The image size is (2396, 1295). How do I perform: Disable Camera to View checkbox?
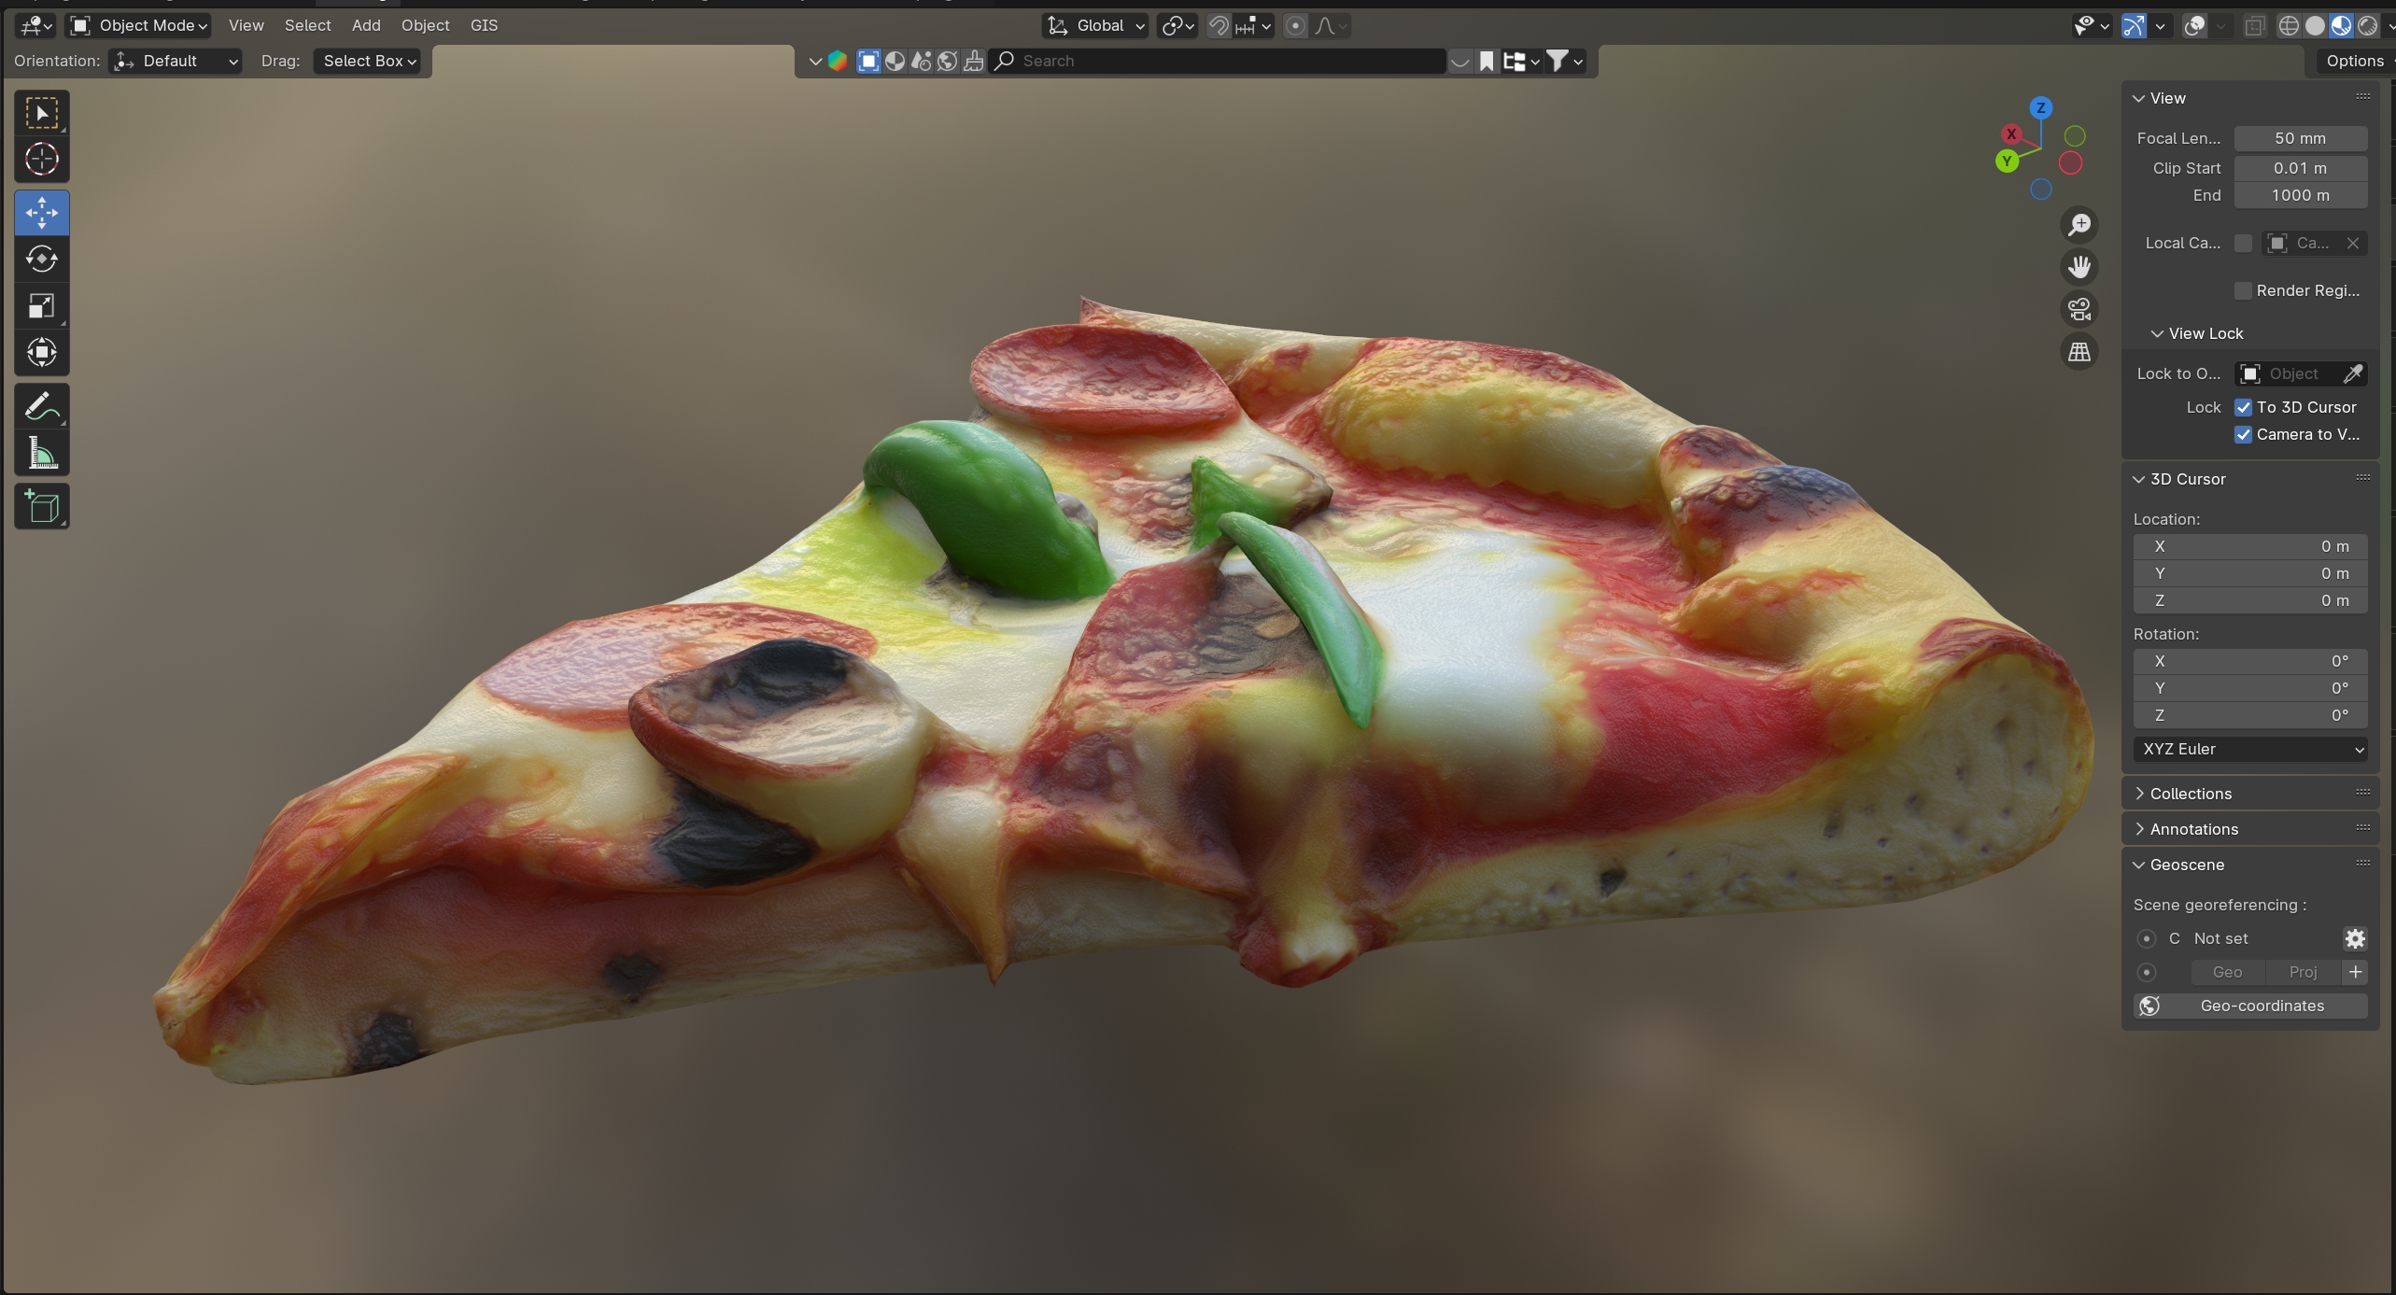[x=2243, y=434]
